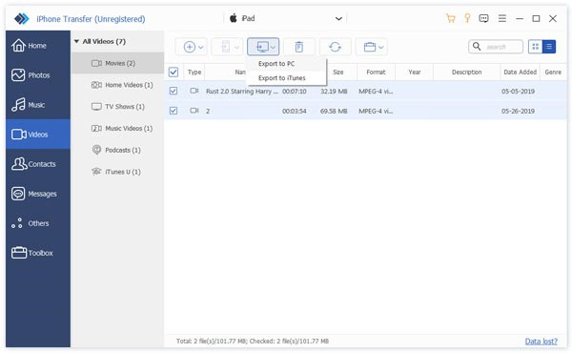
Task: Click the feedback chat icon
Action: [483, 18]
